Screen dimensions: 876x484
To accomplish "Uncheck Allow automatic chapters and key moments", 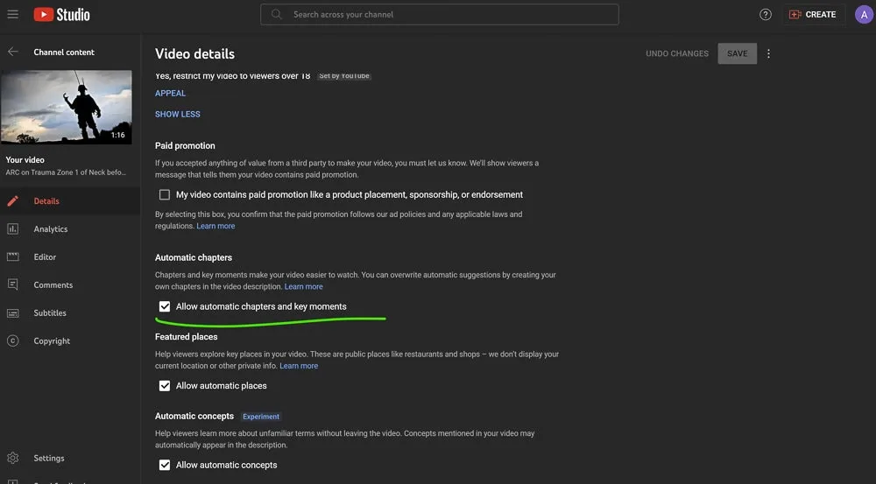I will [165, 306].
